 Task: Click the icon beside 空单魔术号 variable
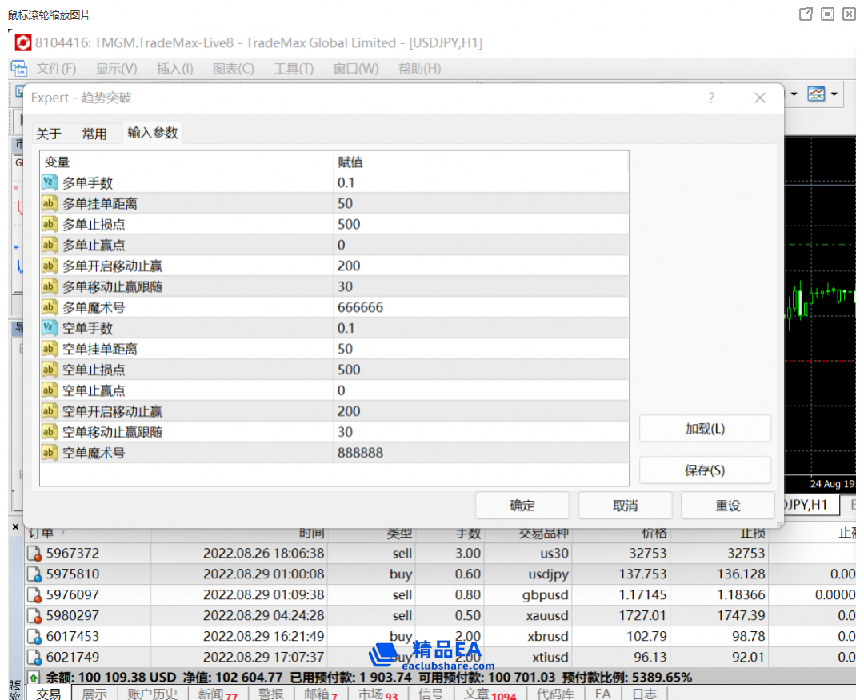(x=50, y=453)
